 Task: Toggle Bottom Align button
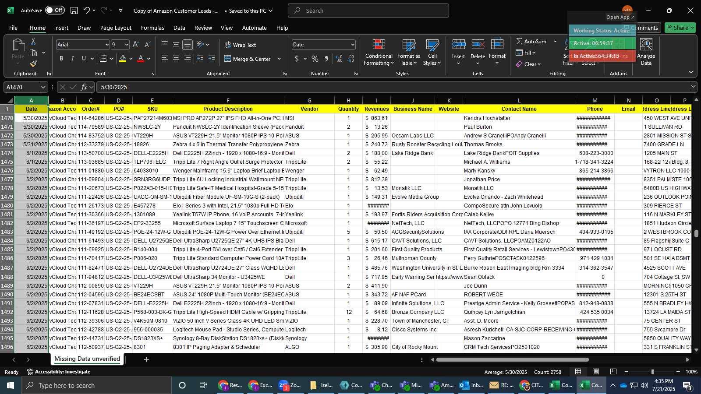(188, 45)
